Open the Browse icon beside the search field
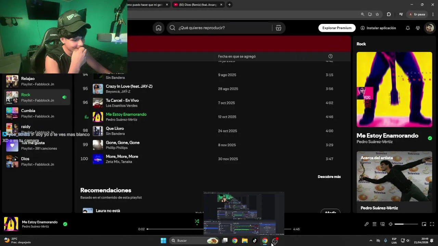This screenshot has width=438, height=246. [x=279, y=28]
